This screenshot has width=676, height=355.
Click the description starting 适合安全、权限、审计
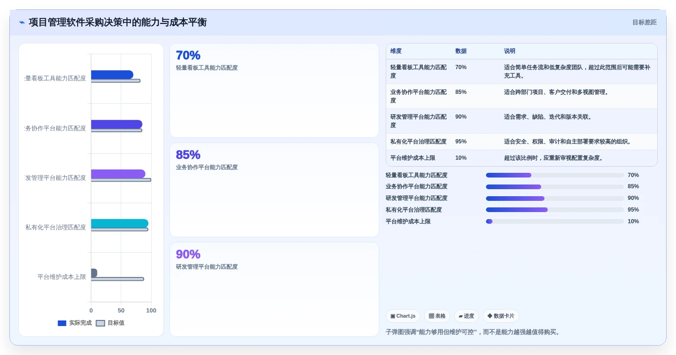click(569, 142)
